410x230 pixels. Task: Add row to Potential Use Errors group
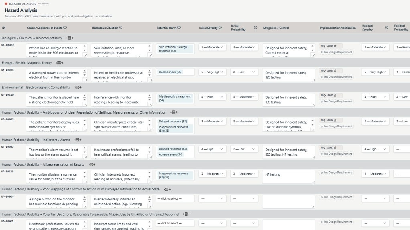tap(187, 214)
